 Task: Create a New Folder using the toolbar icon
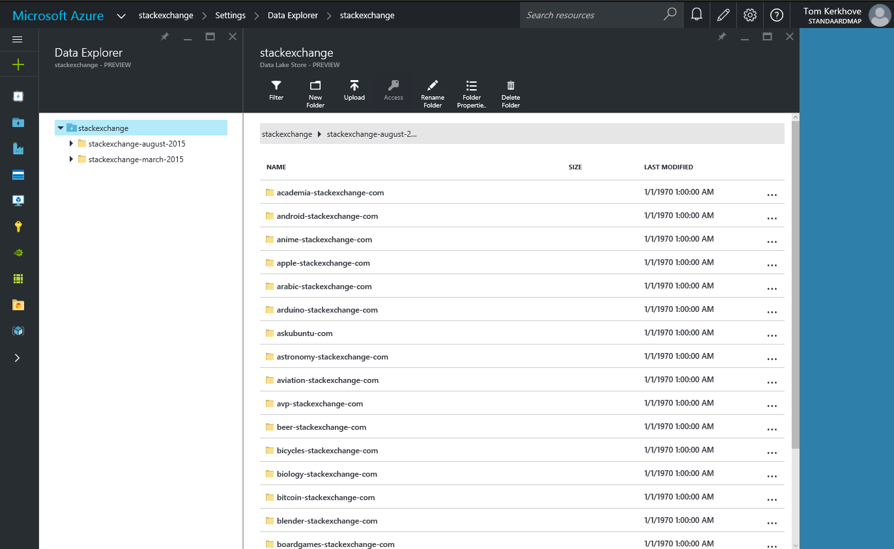(315, 91)
